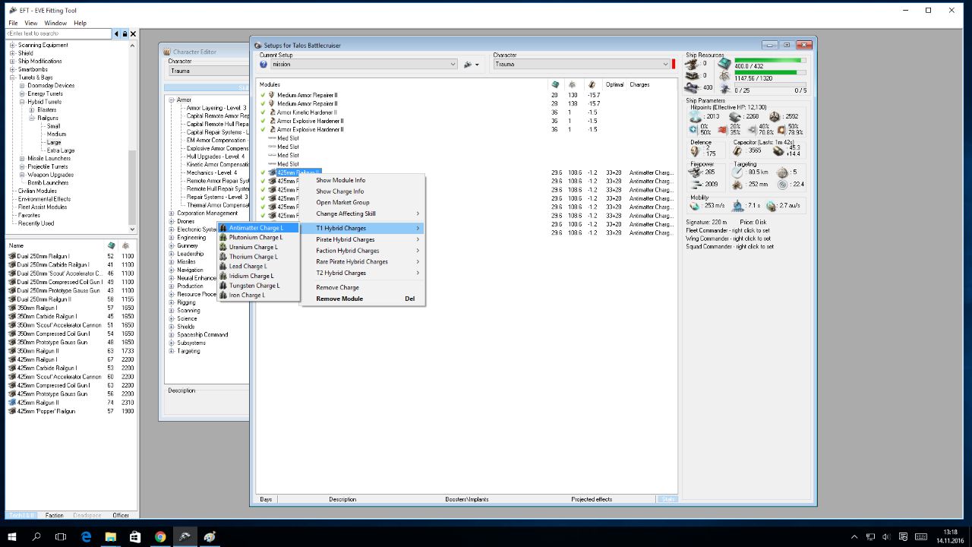Click the lock icon beside search box

(125, 34)
